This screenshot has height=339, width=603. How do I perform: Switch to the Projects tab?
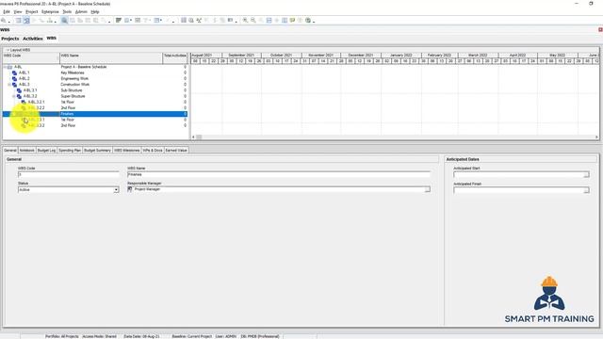click(x=10, y=39)
